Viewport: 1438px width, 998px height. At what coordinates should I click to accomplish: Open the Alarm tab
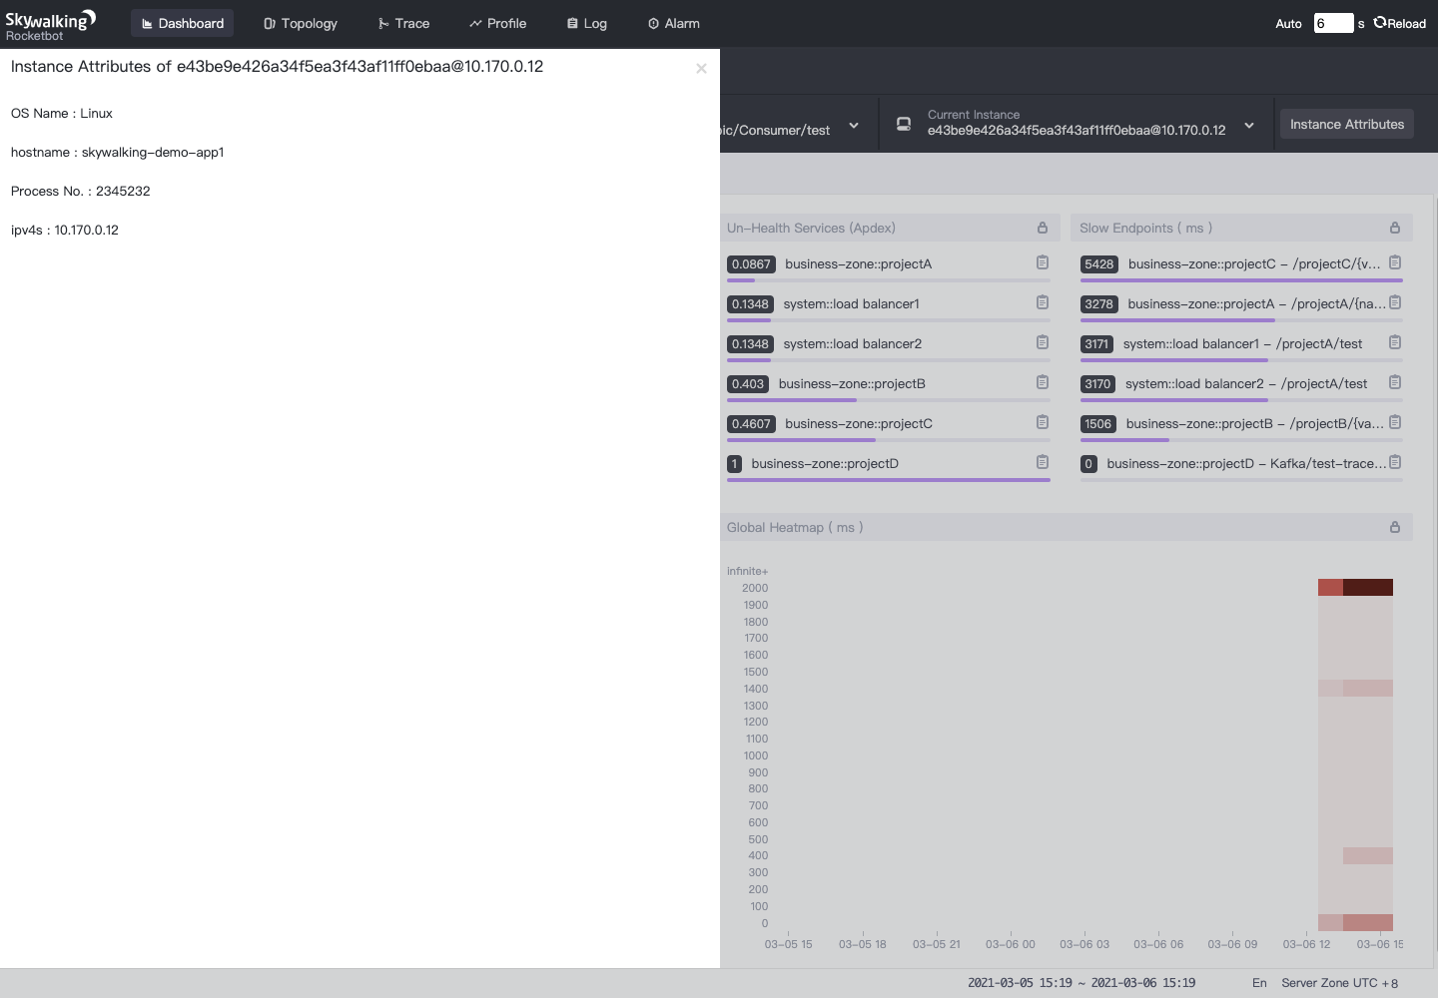coord(673,23)
